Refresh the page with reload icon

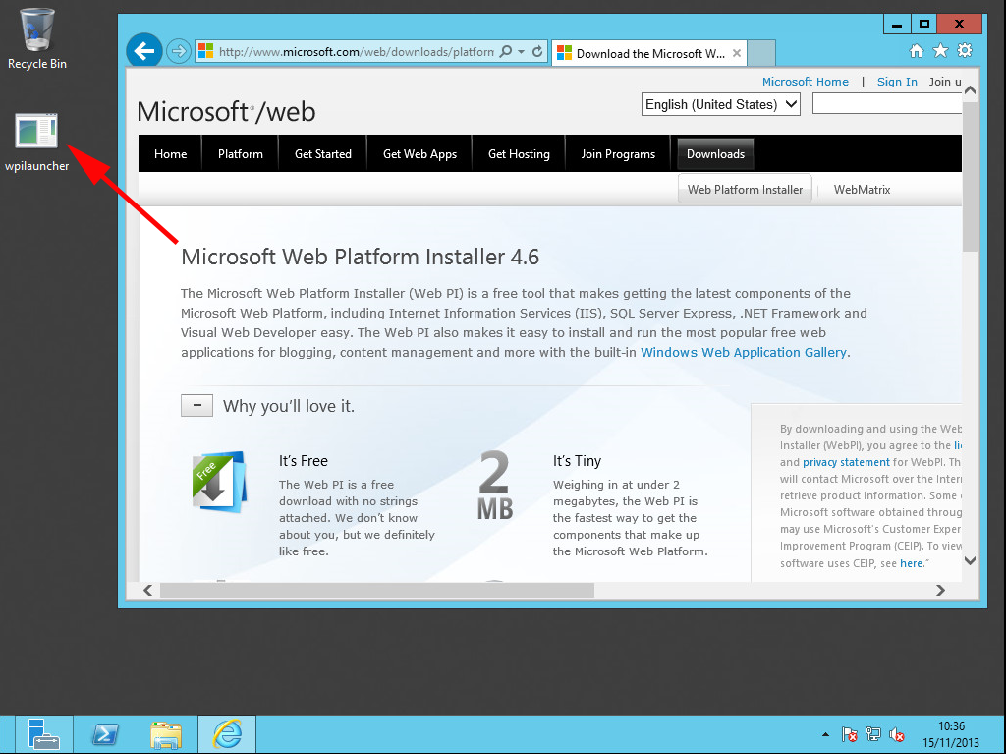(x=537, y=51)
